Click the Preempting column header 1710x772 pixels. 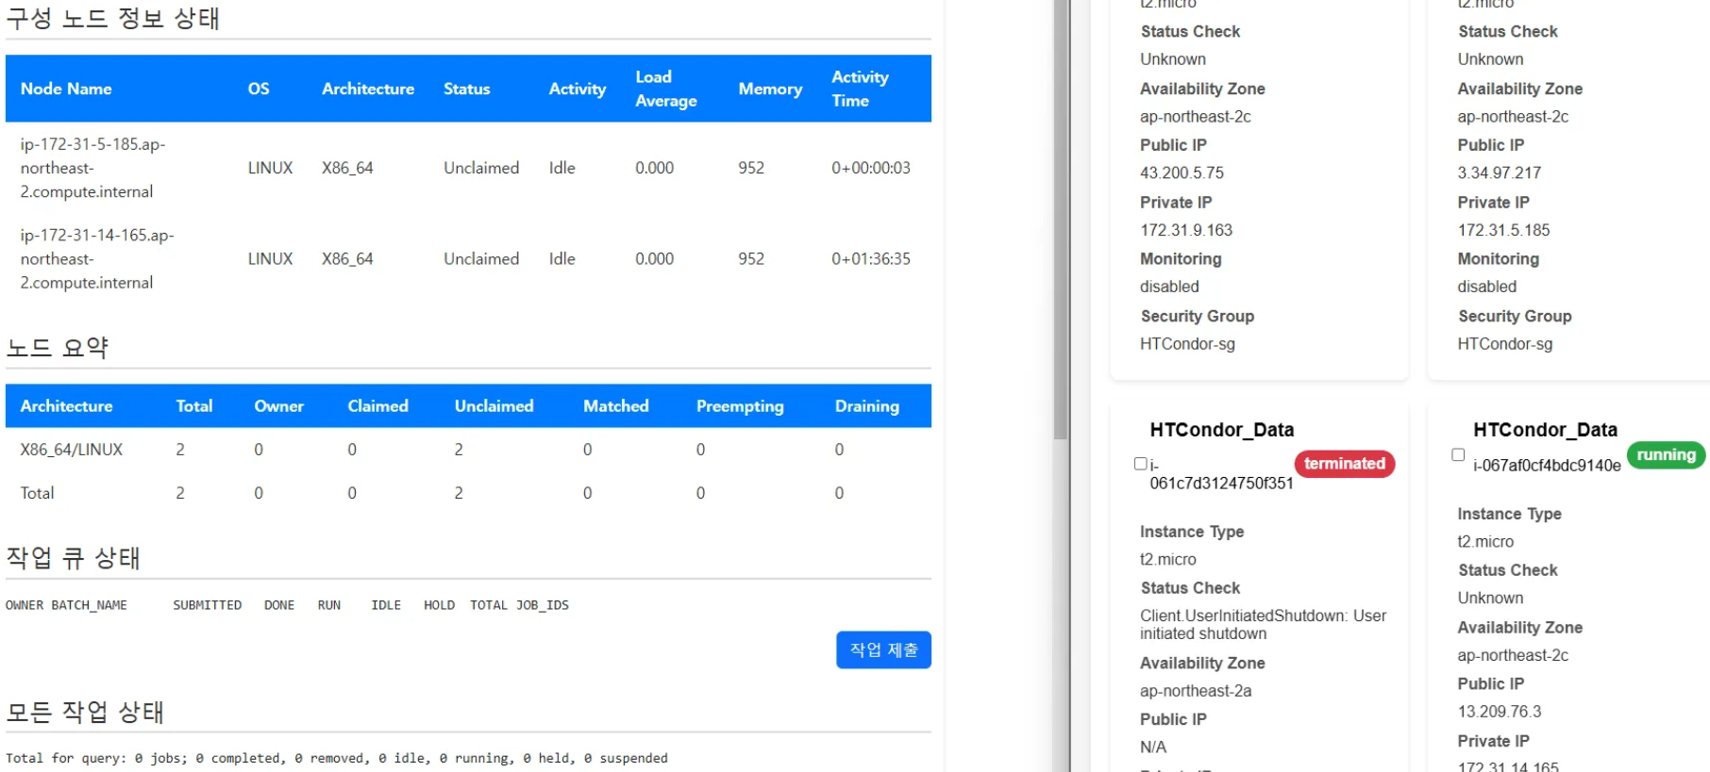(740, 406)
